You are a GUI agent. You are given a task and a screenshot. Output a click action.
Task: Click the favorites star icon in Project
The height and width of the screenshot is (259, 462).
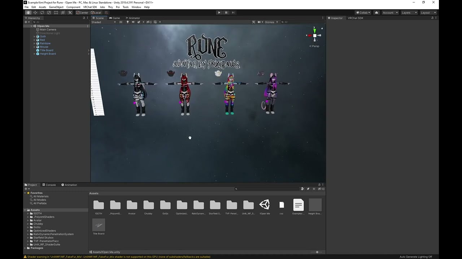tap(314, 189)
